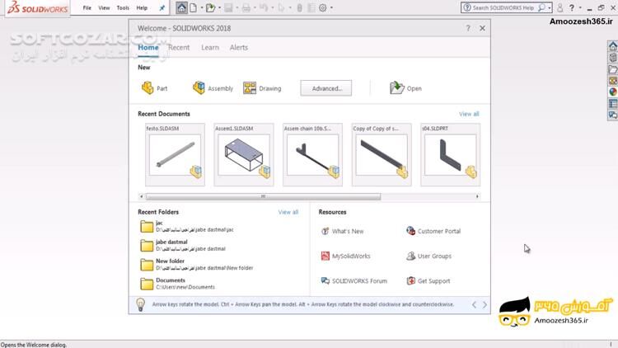The height and width of the screenshot is (348, 618).
Task: Expand the New document dropdown arrow in toolbar
Action: pos(201,7)
